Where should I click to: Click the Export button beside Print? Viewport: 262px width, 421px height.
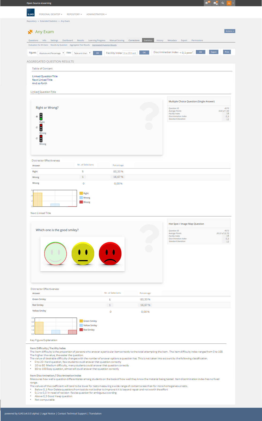[214, 52]
